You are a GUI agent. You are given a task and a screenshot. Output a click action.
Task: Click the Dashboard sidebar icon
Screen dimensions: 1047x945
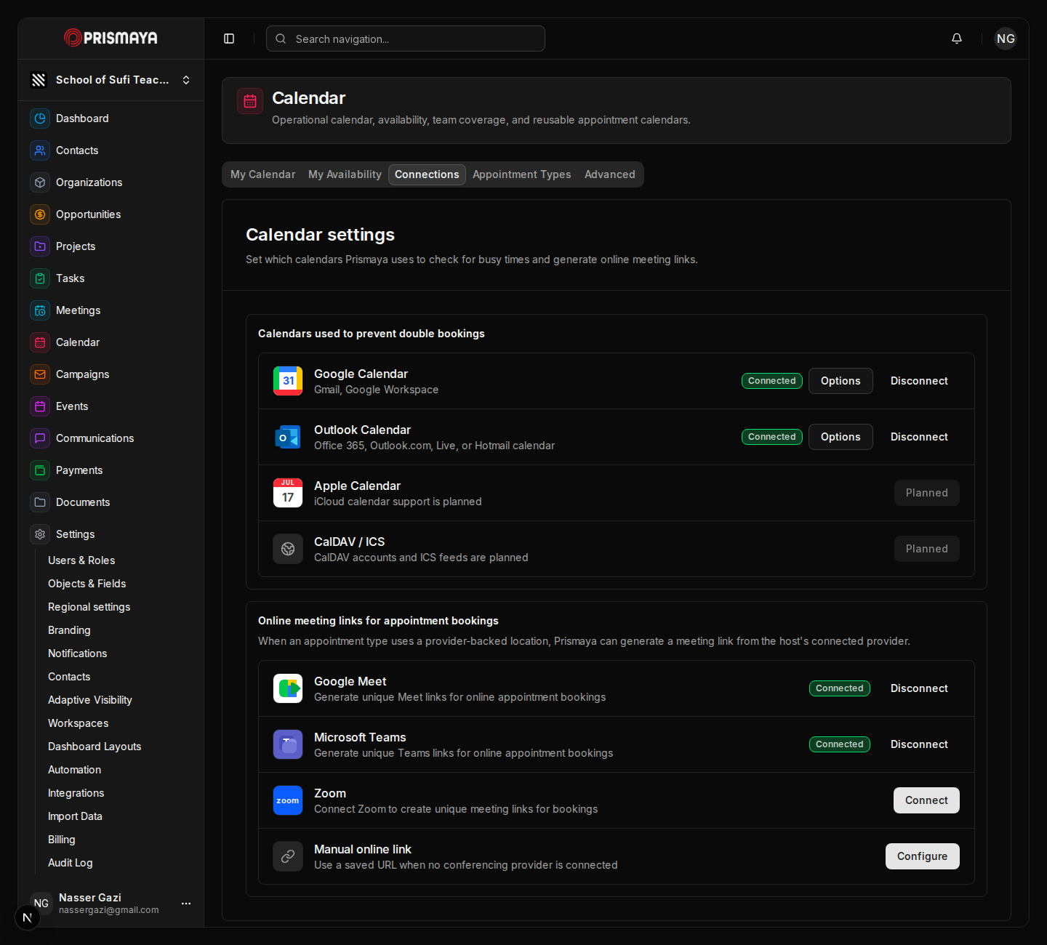(x=40, y=118)
